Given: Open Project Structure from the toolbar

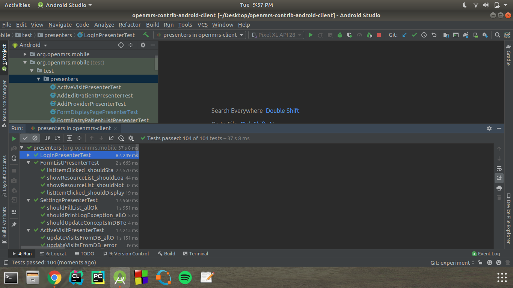Looking at the screenshot, I should pos(446,35).
